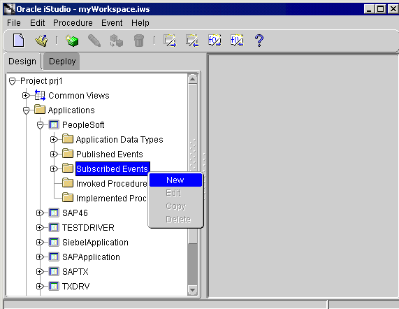Click the New blank document toolbar icon

(x=19, y=41)
